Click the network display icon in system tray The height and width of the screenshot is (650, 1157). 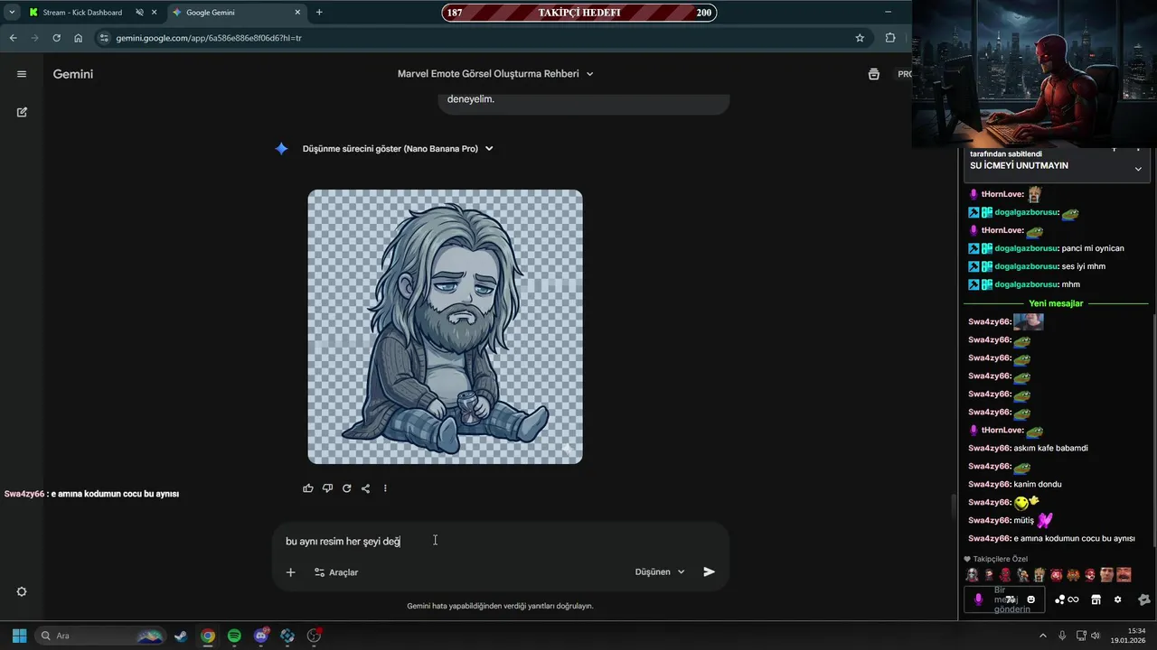pyautogui.click(x=1080, y=636)
